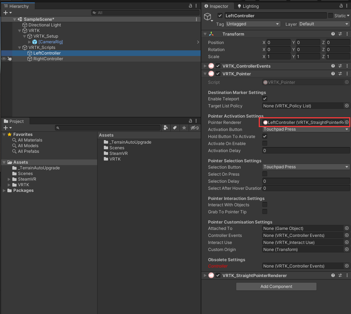Image resolution: width=351 pixels, height=314 pixels.
Task: Open VRTK_Pointer help reference
Action: pos(333,74)
